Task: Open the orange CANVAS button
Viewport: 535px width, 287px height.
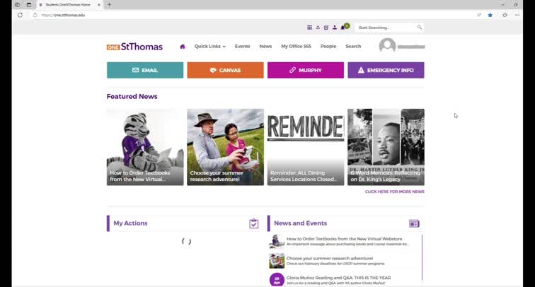Action: (225, 70)
